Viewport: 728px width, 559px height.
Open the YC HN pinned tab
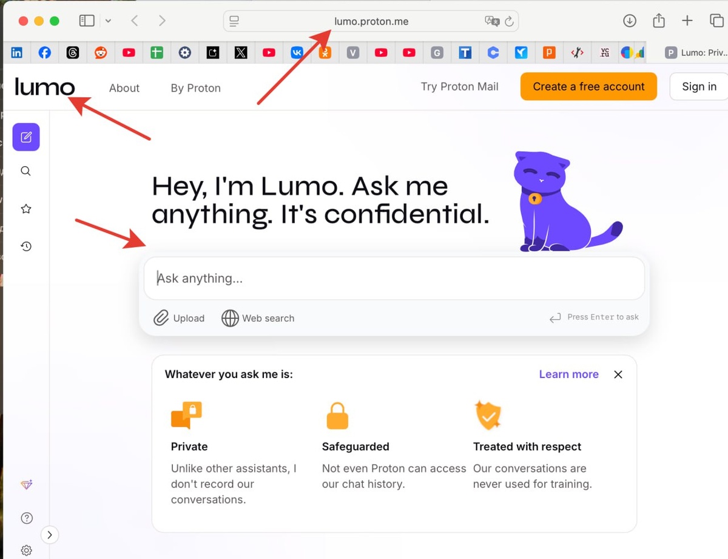point(605,53)
